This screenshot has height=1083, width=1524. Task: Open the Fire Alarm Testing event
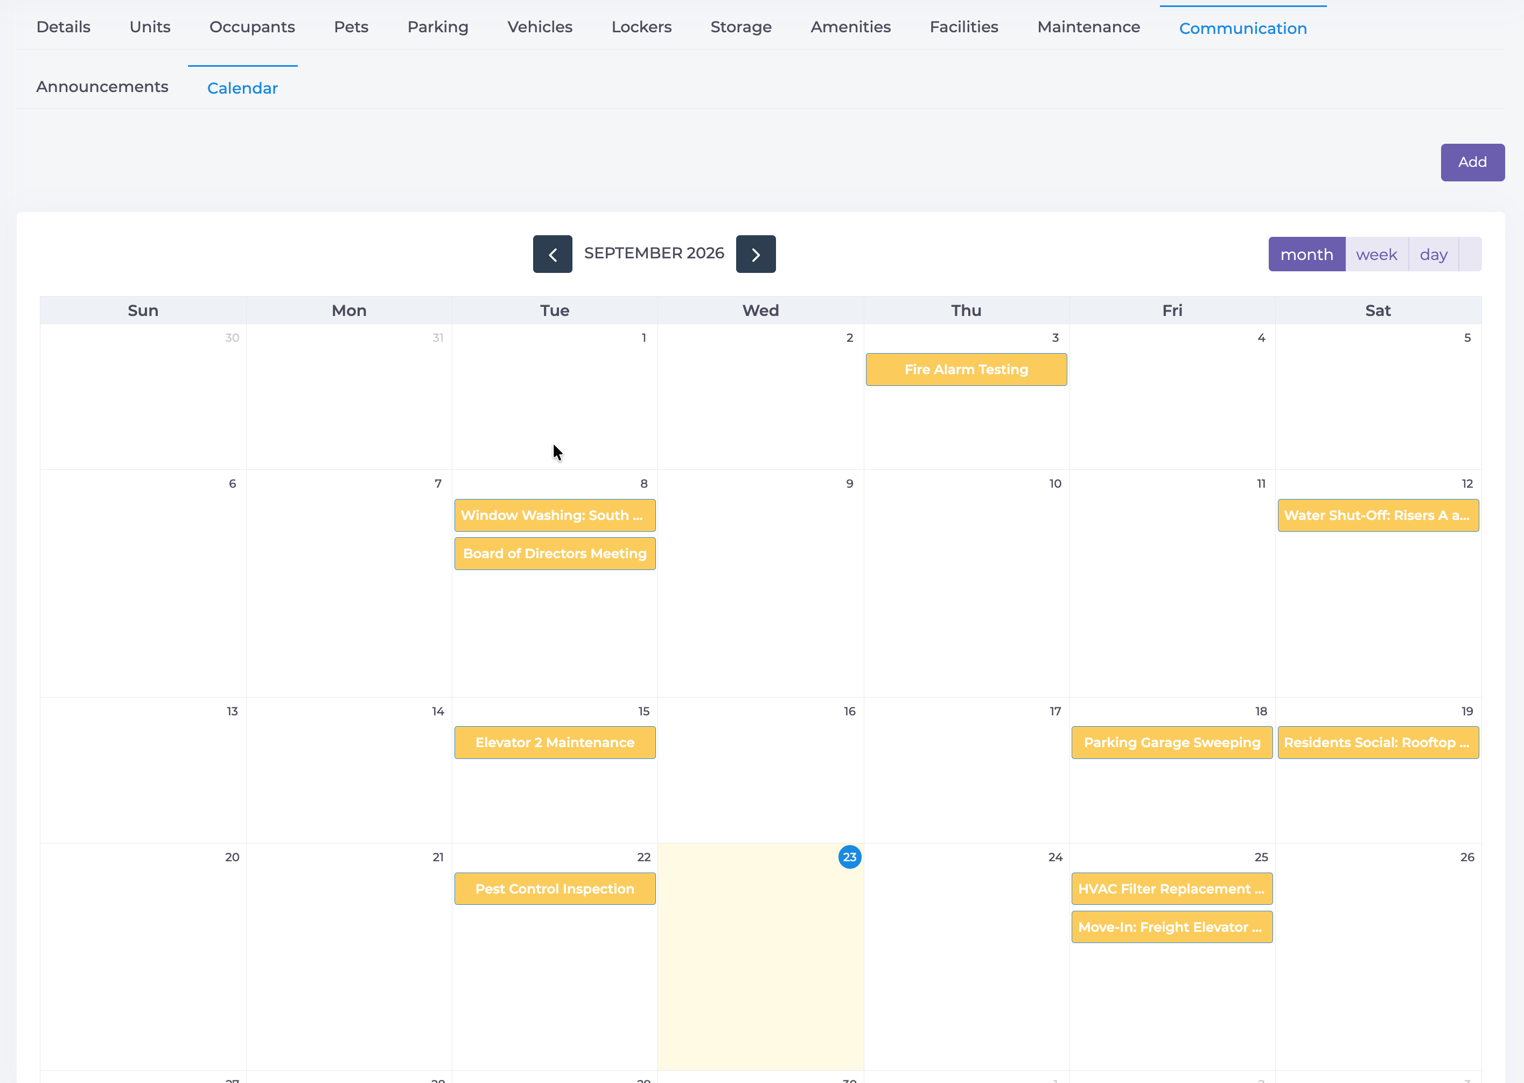click(x=966, y=369)
